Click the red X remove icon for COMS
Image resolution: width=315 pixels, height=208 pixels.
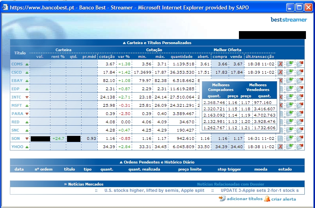280,64
